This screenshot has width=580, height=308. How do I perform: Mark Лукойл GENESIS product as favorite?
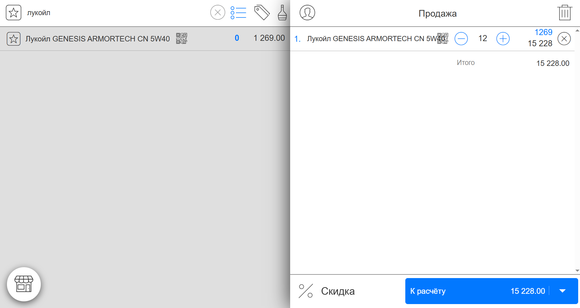pyautogui.click(x=14, y=39)
